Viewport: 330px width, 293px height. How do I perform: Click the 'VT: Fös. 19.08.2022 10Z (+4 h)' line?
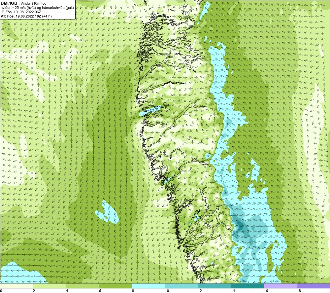[x=26, y=16]
